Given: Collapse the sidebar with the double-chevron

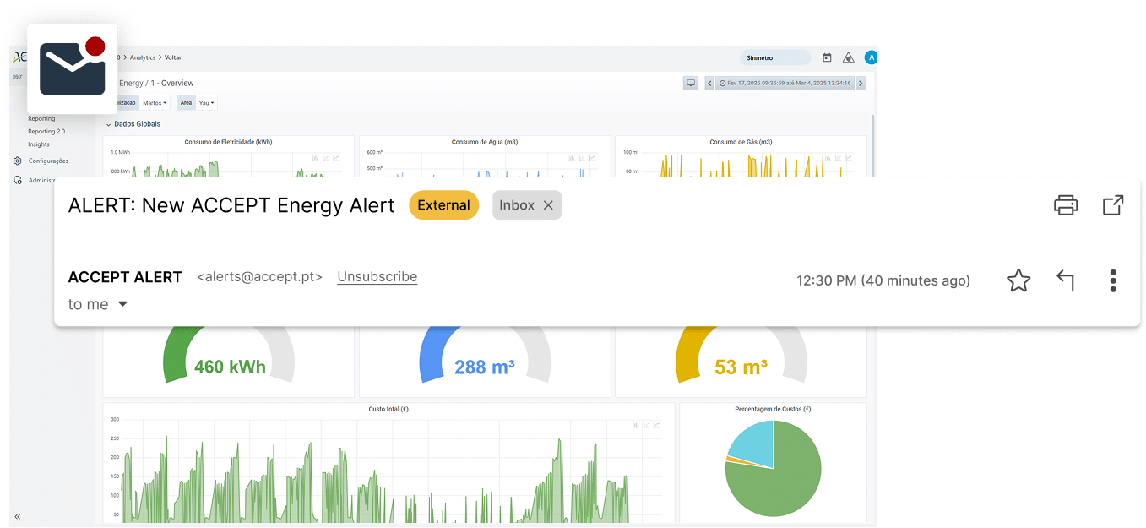Looking at the screenshot, I should [x=17, y=516].
